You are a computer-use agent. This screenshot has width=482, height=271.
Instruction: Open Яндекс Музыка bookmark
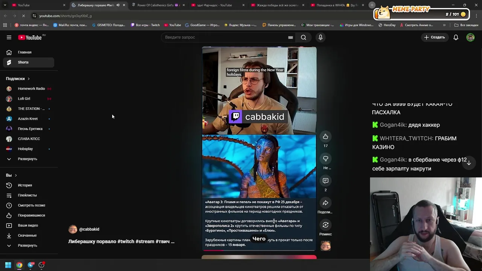(x=240, y=25)
